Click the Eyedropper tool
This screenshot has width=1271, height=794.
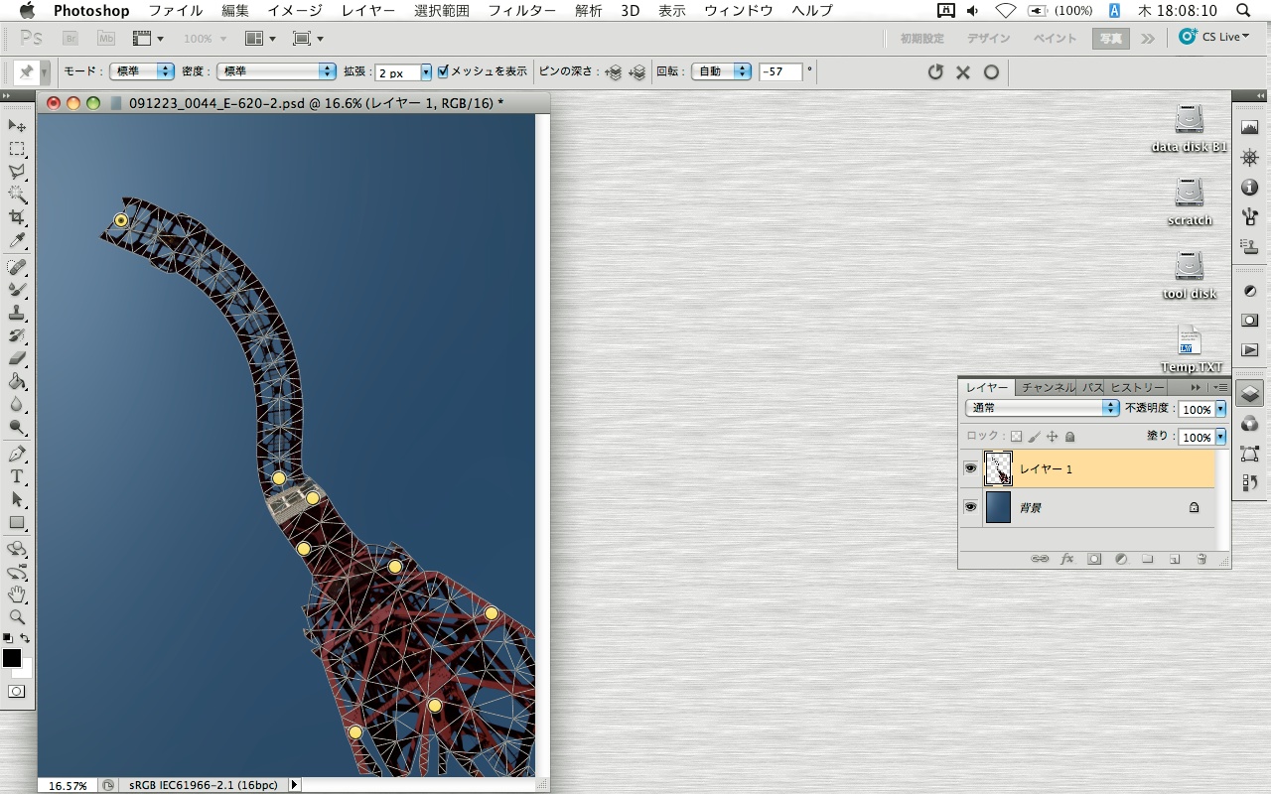(17, 241)
